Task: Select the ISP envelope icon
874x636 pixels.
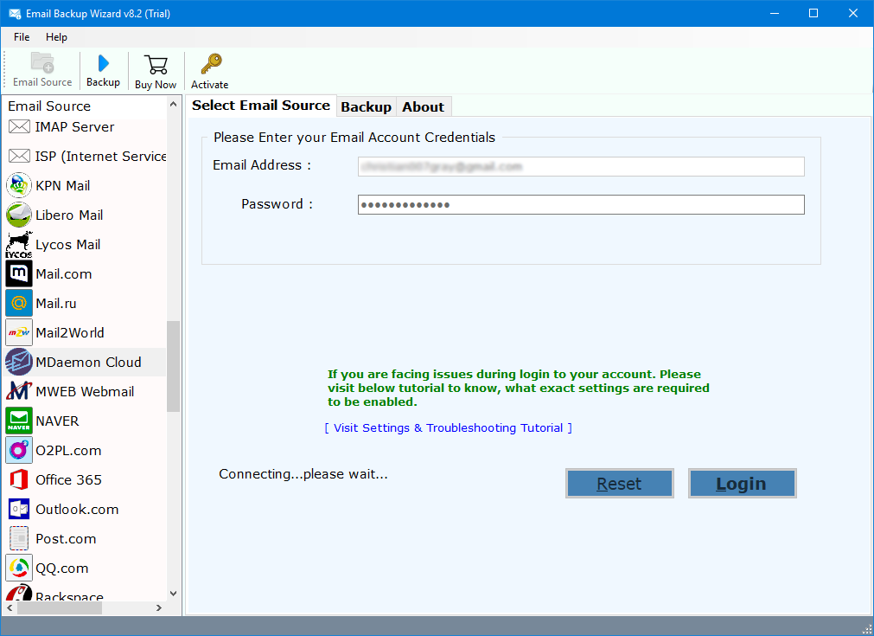Action: tap(20, 156)
